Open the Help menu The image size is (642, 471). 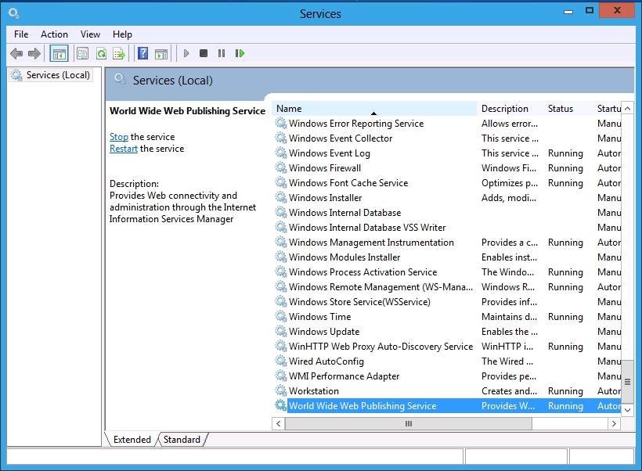[x=122, y=34]
